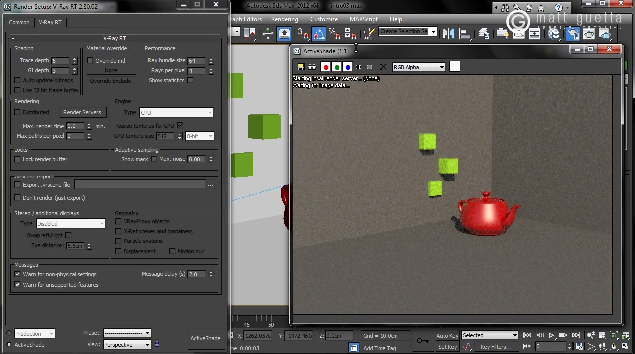Play the animation

click(x=552, y=335)
